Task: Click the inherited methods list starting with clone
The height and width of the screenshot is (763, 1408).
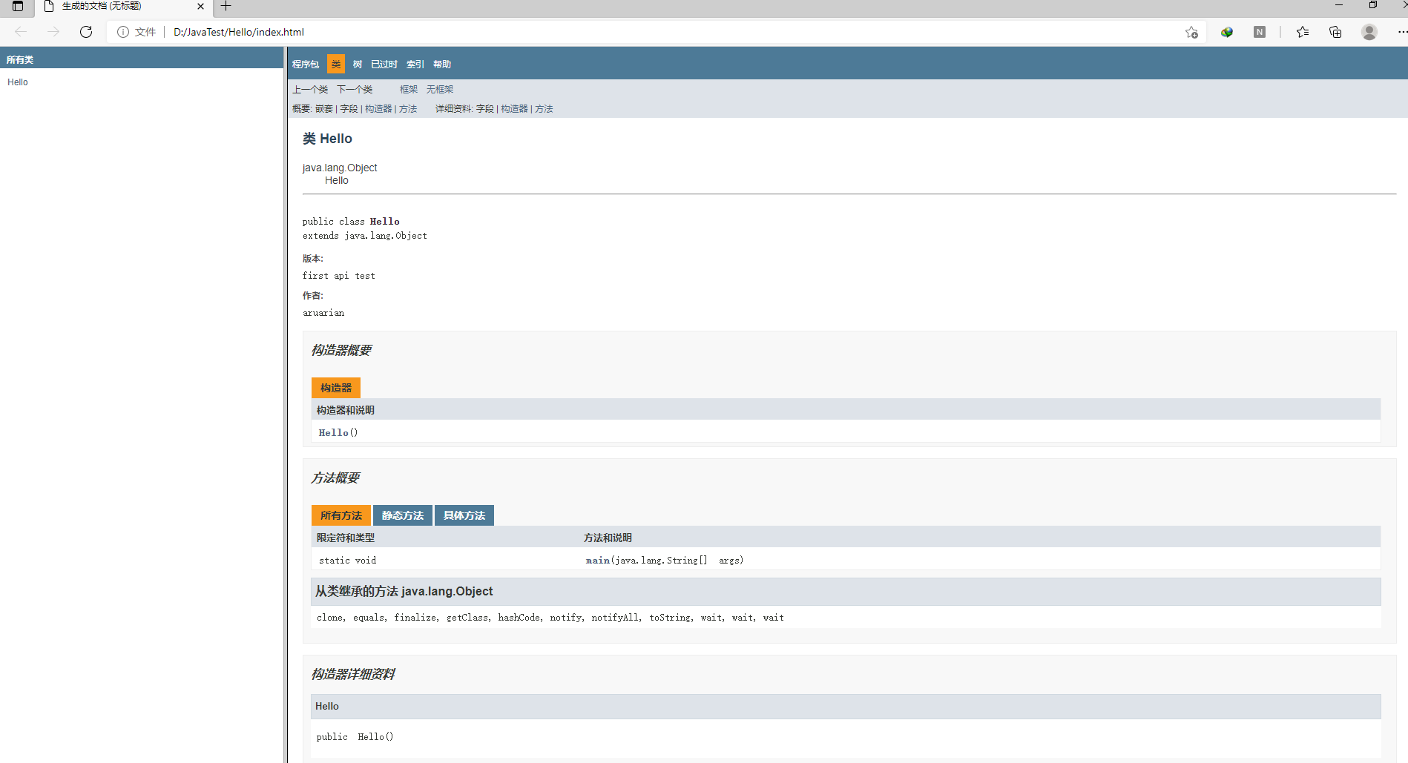Action: pos(550,618)
